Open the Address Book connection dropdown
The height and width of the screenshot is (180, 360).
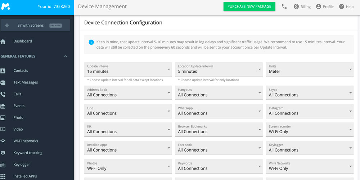pos(128,93)
